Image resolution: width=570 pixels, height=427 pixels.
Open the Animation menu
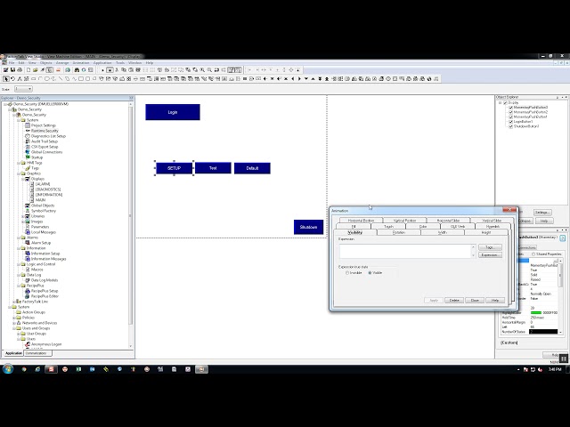pyautogui.click(x=81, y=63)
